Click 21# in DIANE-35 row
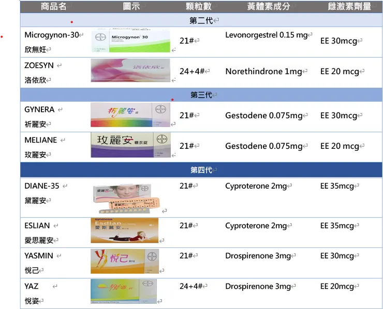 pyautogui.click(x=186, y=186)
